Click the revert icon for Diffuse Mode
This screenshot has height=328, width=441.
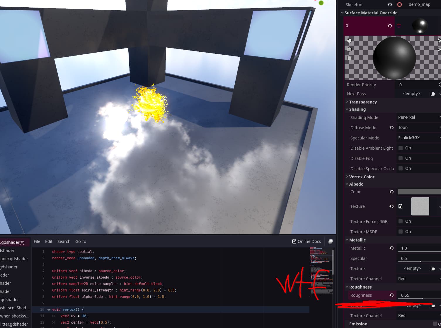[391, 128]
